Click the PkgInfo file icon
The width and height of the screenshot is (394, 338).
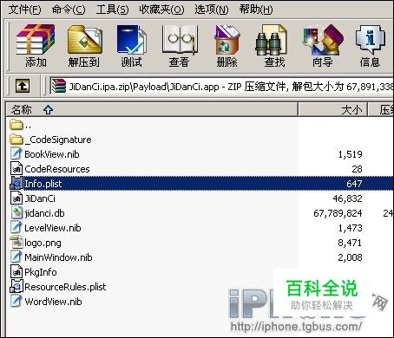tap(16, 271)
